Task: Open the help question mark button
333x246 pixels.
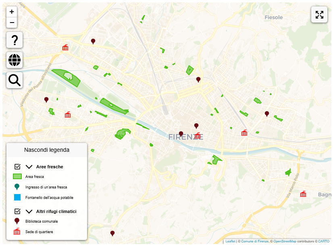Action: (15, 40)
